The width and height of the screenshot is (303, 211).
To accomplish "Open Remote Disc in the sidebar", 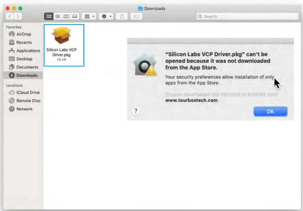I will [x=23, y=101].
